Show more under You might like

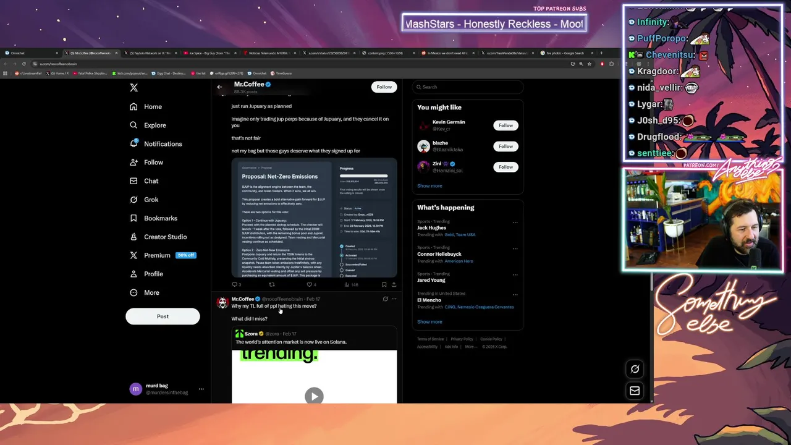click(x=429, y=185)
